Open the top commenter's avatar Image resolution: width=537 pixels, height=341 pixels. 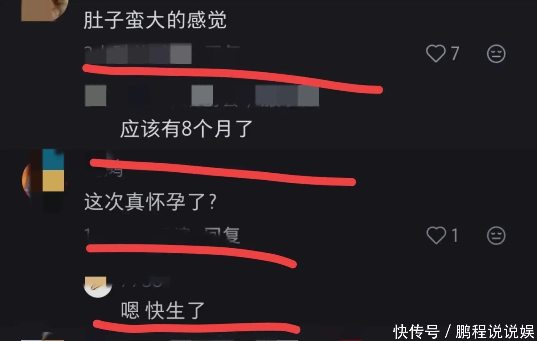(44, 10)
